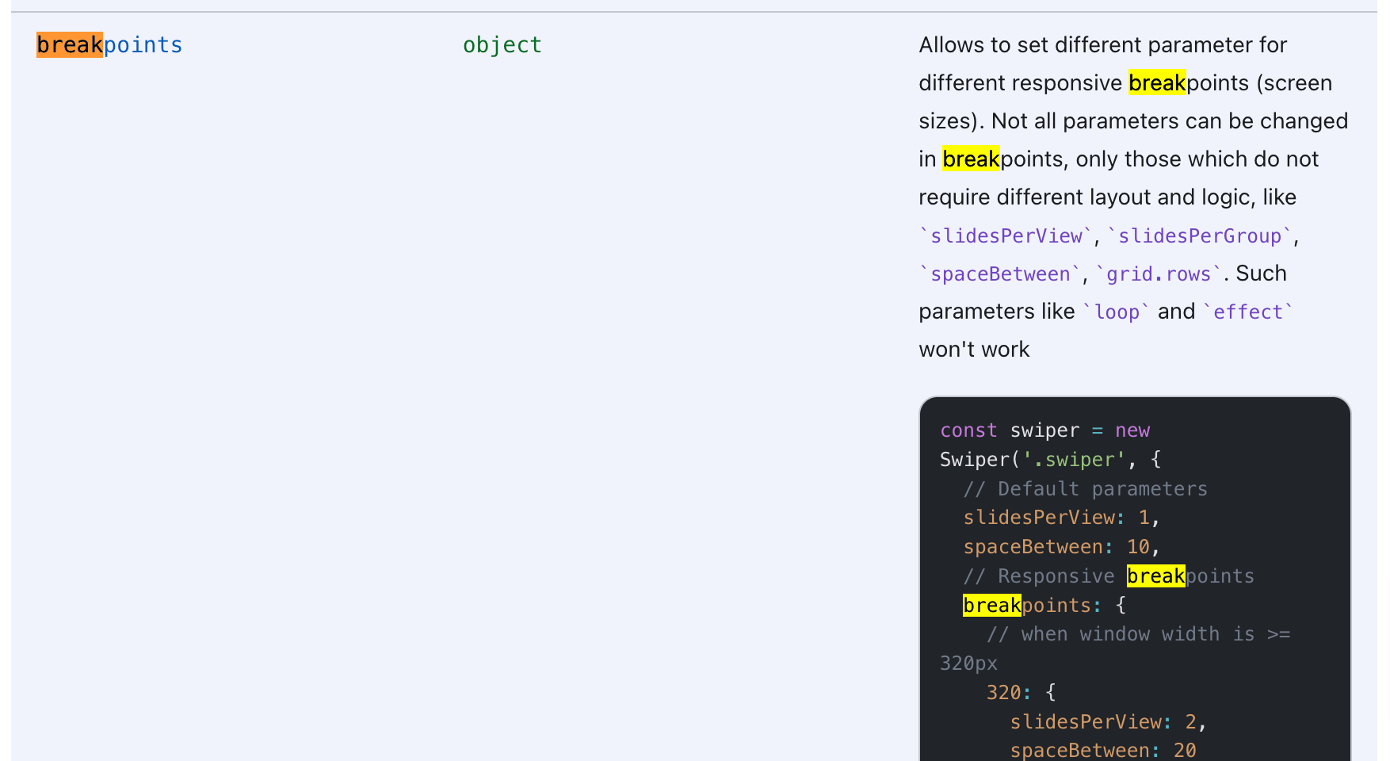Click the 320 breakpoint key in code
The width and height of the screenshot is (1390, 761).
click(x=1003, y=693)
